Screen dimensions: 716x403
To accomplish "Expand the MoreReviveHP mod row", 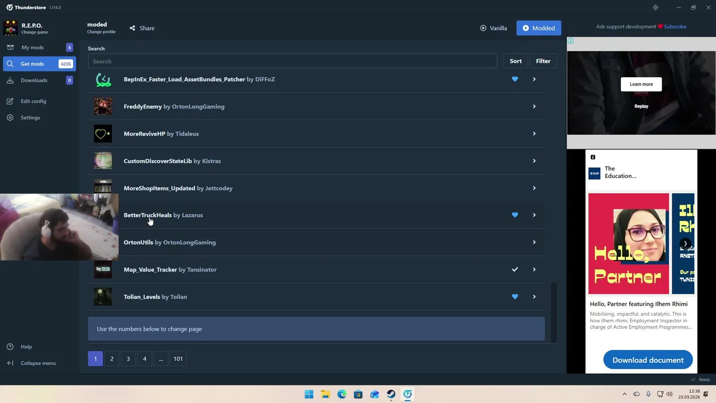I will (x=534, y=134).
